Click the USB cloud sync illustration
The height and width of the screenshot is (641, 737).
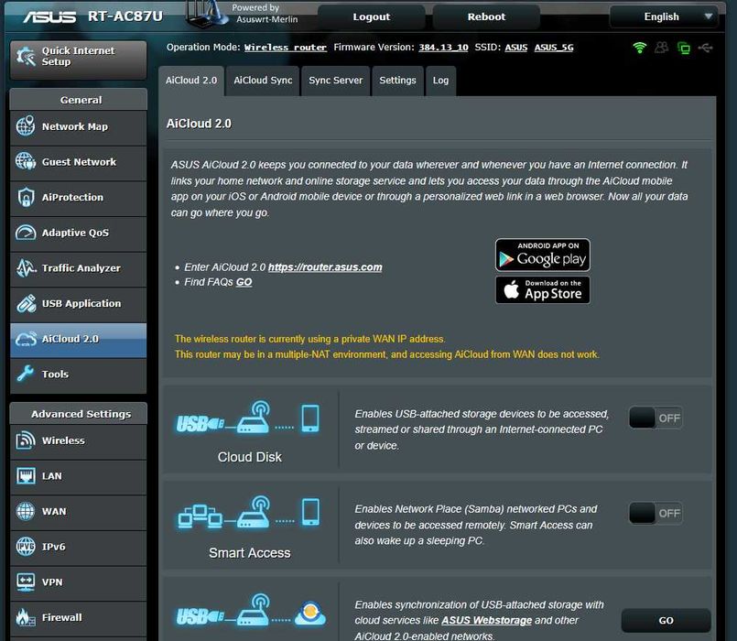(x=251, y=610)
